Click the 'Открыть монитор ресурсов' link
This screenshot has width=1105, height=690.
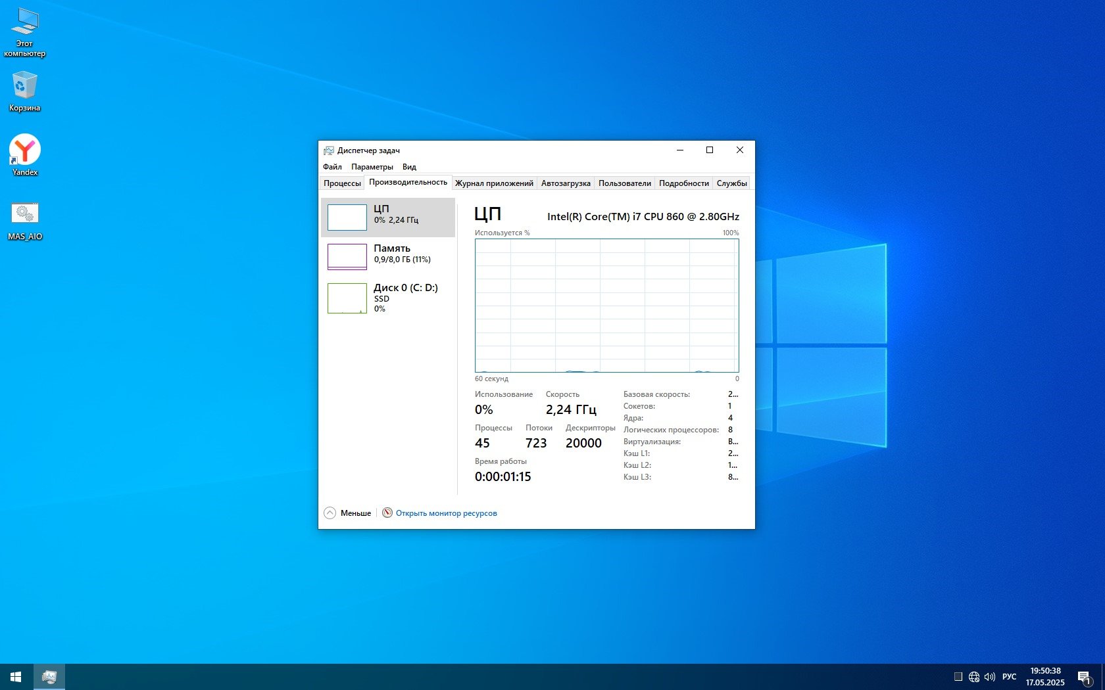[x=446, y=513]
